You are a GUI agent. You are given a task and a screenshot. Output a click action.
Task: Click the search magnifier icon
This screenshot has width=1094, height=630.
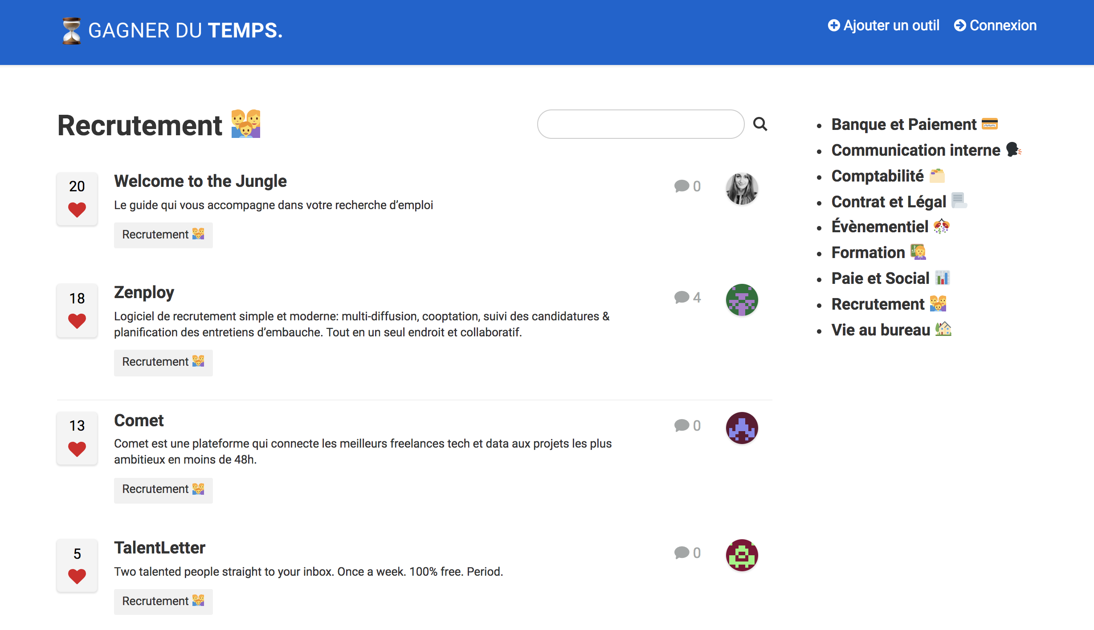[760, 124]
